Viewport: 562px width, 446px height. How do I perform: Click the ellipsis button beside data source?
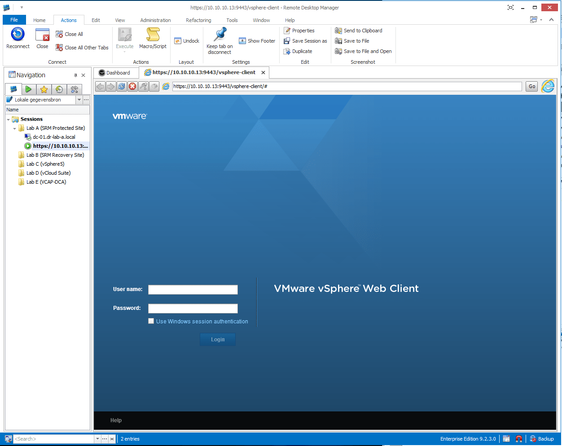(x=86, y=100)
